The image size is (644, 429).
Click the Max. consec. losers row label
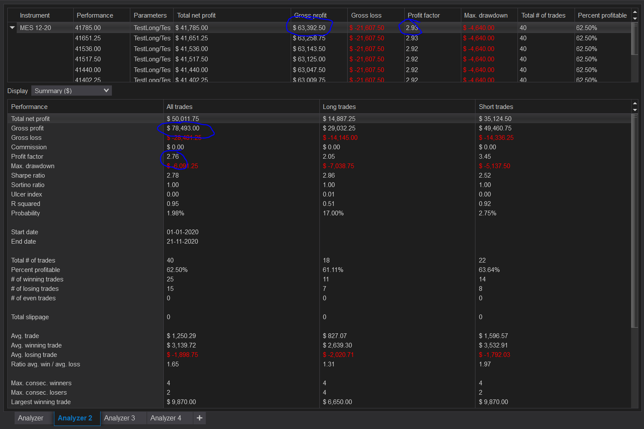click(39, 393)
